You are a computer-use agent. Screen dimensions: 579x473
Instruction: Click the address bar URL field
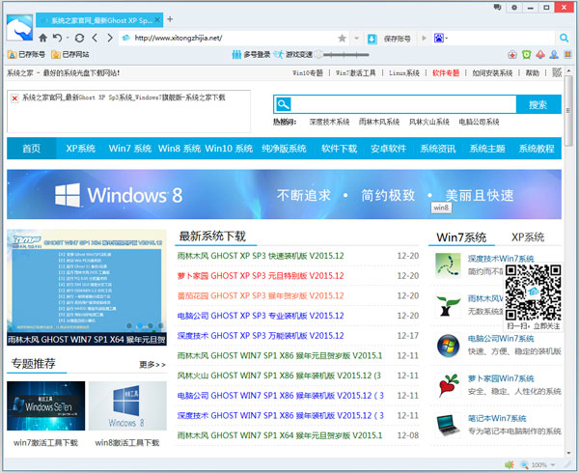click(233, 38)
